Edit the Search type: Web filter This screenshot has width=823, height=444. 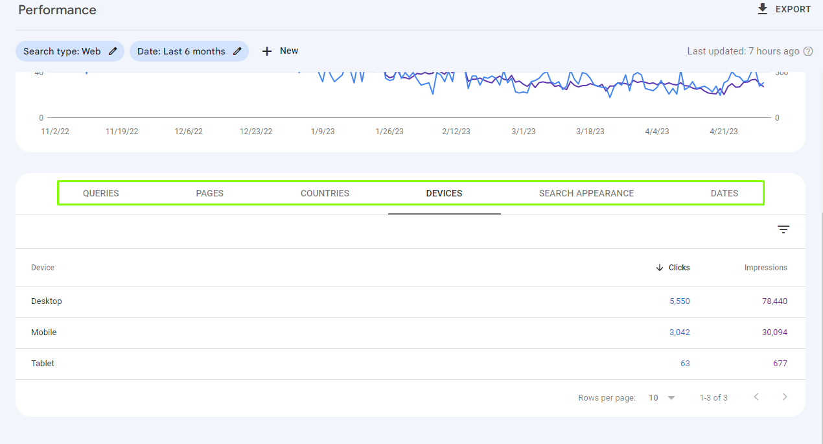[x=113, y=51]
